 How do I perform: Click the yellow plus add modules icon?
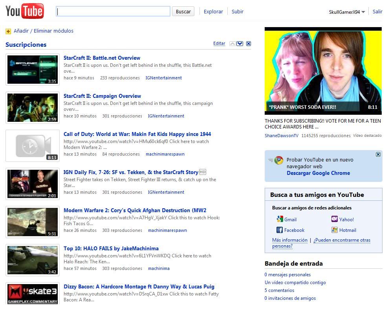pyautogui.click(x=8, y=31)
